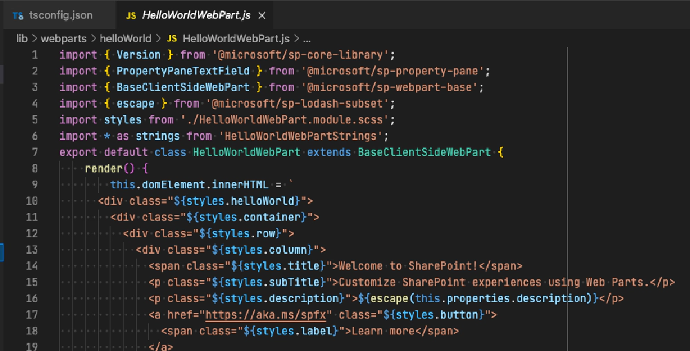Viewport: 690px width, 351px height.
Task: Click line number 1 in gutter
Action: point(34,55)
